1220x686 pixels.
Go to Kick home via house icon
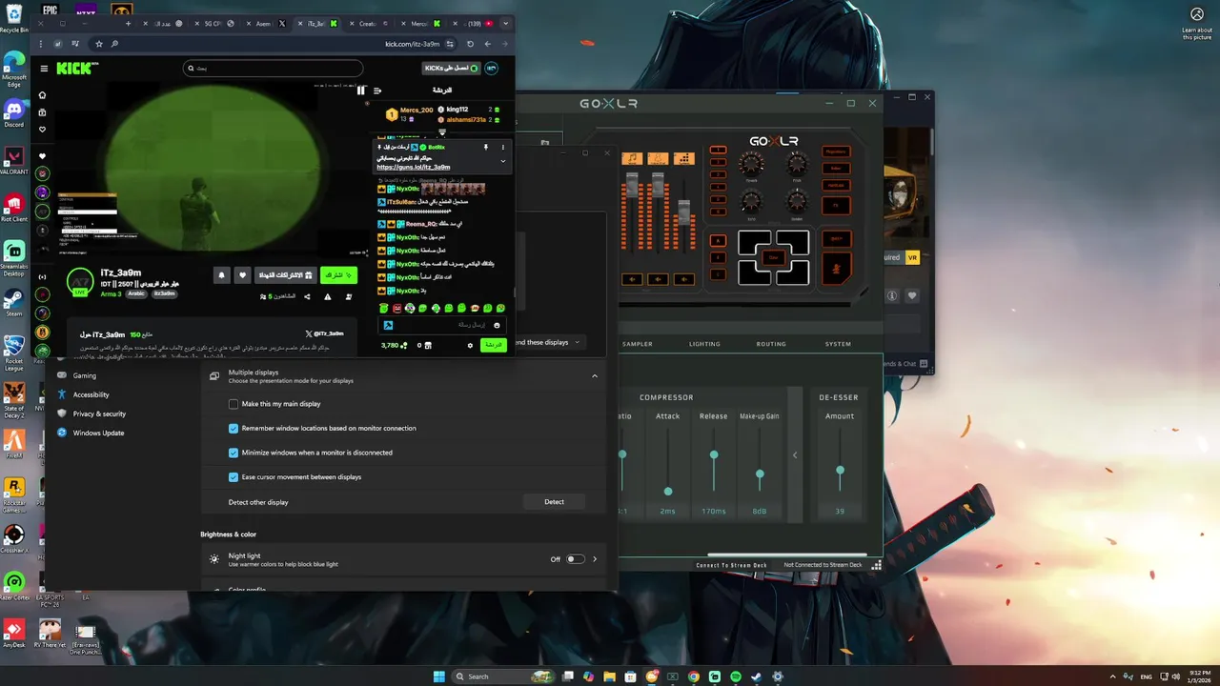click(42, 95)
